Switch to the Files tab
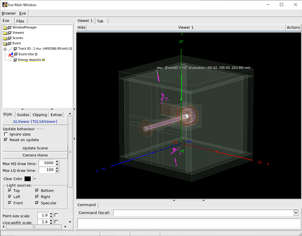 click(20, 21)
